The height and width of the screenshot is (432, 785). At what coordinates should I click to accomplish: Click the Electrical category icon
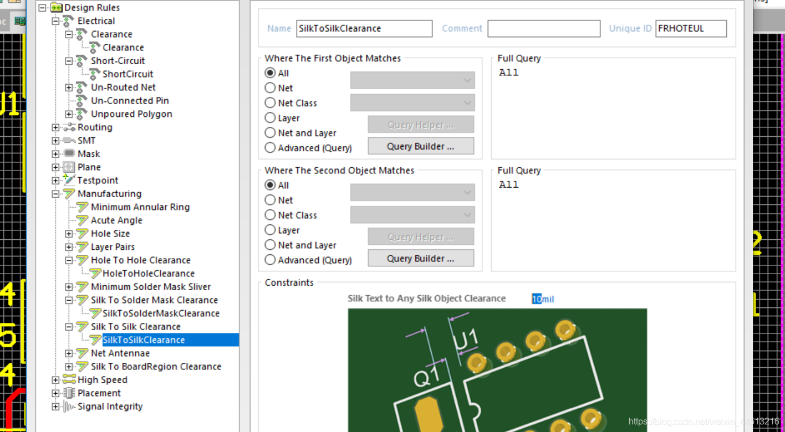[x=69, y=21]
